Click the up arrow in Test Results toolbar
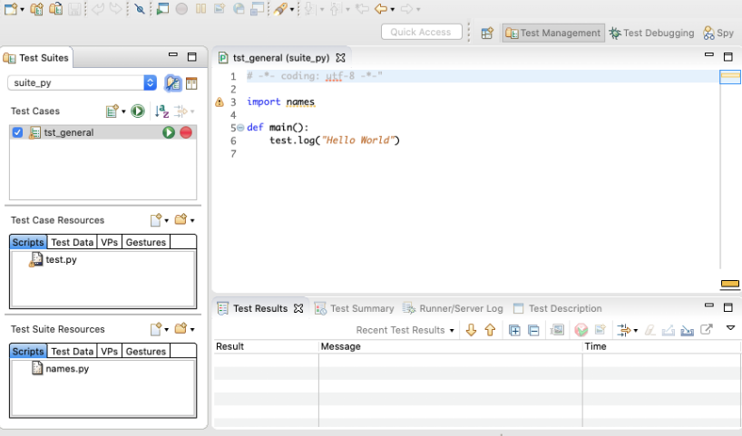Viewport: 742px width, 436px height. click(x=490, y=330)
